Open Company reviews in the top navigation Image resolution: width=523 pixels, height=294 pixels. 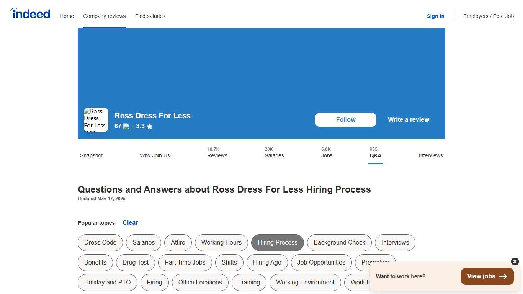pyautogui.click(x=104, y=16)
